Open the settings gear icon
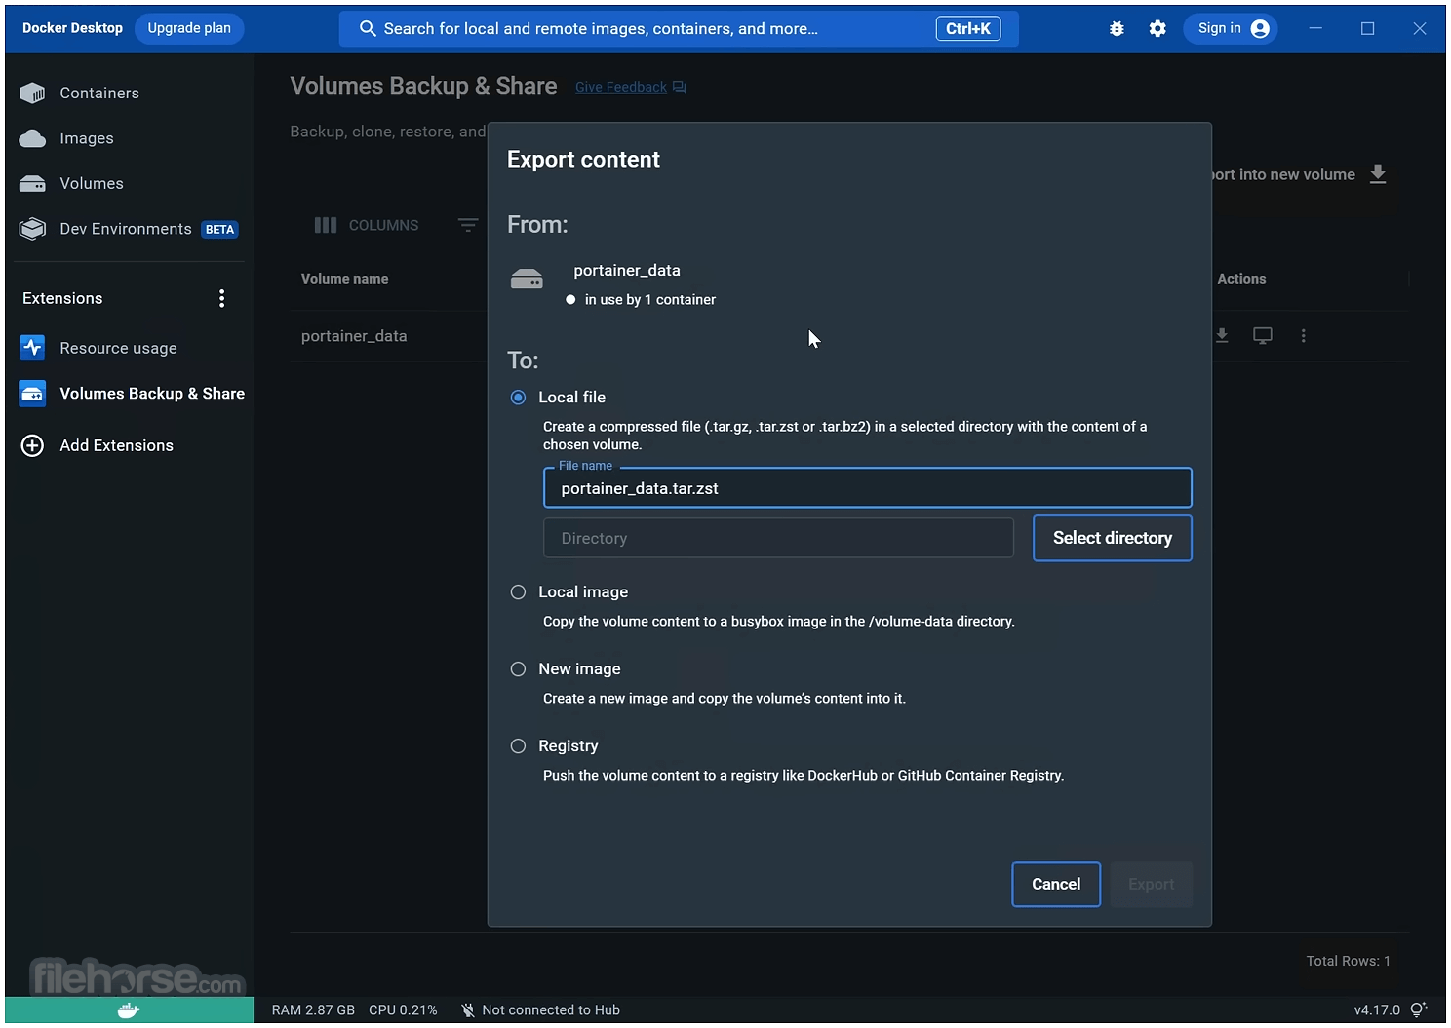This screenshot has height=1028, width=1451. pos(1157,29)
